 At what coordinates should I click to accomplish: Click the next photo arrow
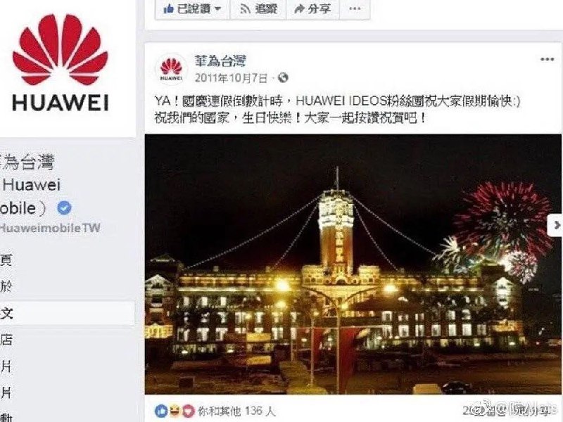coord(556,225)
